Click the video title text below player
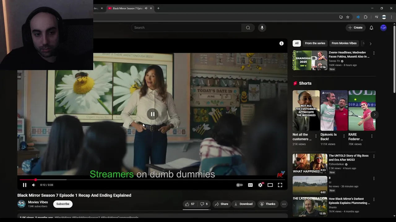The width and height of the screenshot is (396, 222). click(x=74, y=195)
